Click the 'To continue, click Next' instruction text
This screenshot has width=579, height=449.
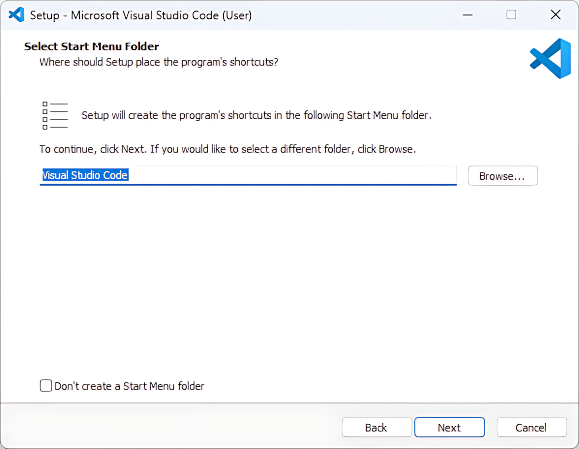click(x=228, y=149)
